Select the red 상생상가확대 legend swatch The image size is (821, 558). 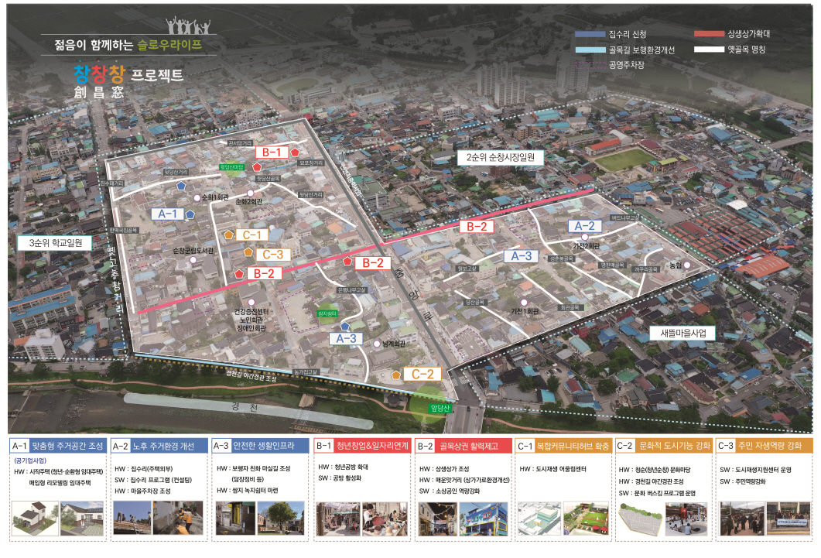[x=707, y=35]
